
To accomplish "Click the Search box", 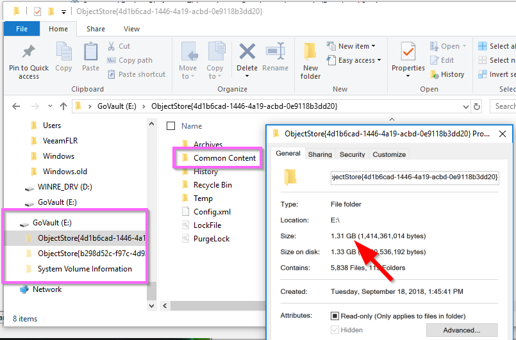I will pos(503,106).
